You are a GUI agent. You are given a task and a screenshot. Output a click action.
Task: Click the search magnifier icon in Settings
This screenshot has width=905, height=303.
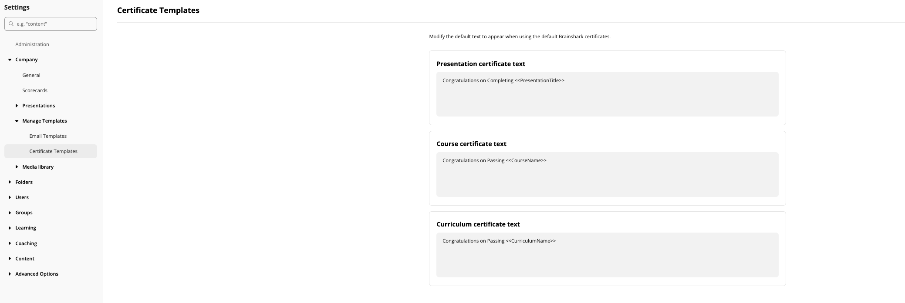pyautogui.click(x=11, y=24)
